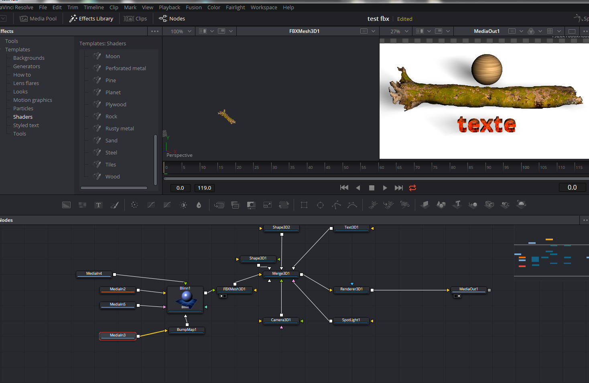Toggle split view on left viewer
Screen dimensions: 589x383
pyautogui.click(x=203, y=31)
